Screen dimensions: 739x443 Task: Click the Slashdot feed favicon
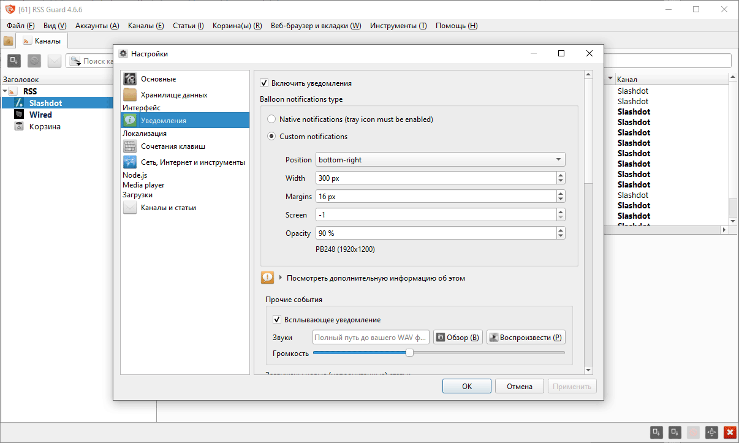18,103
